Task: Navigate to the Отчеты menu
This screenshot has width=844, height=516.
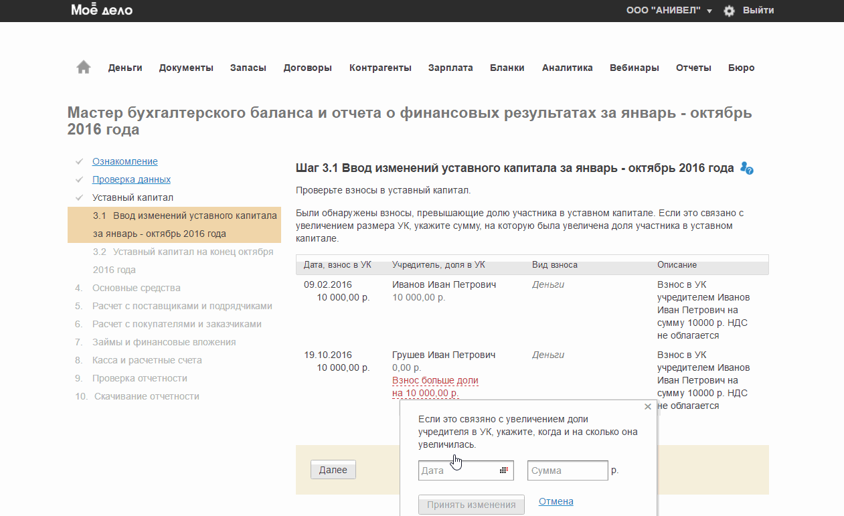Action: [x=693, y=68]
